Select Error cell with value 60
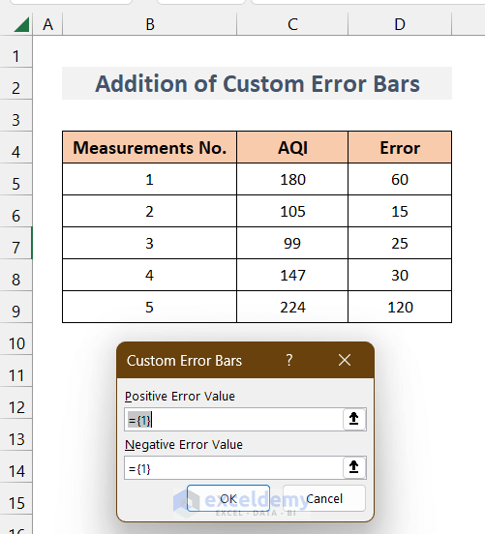 400,180
